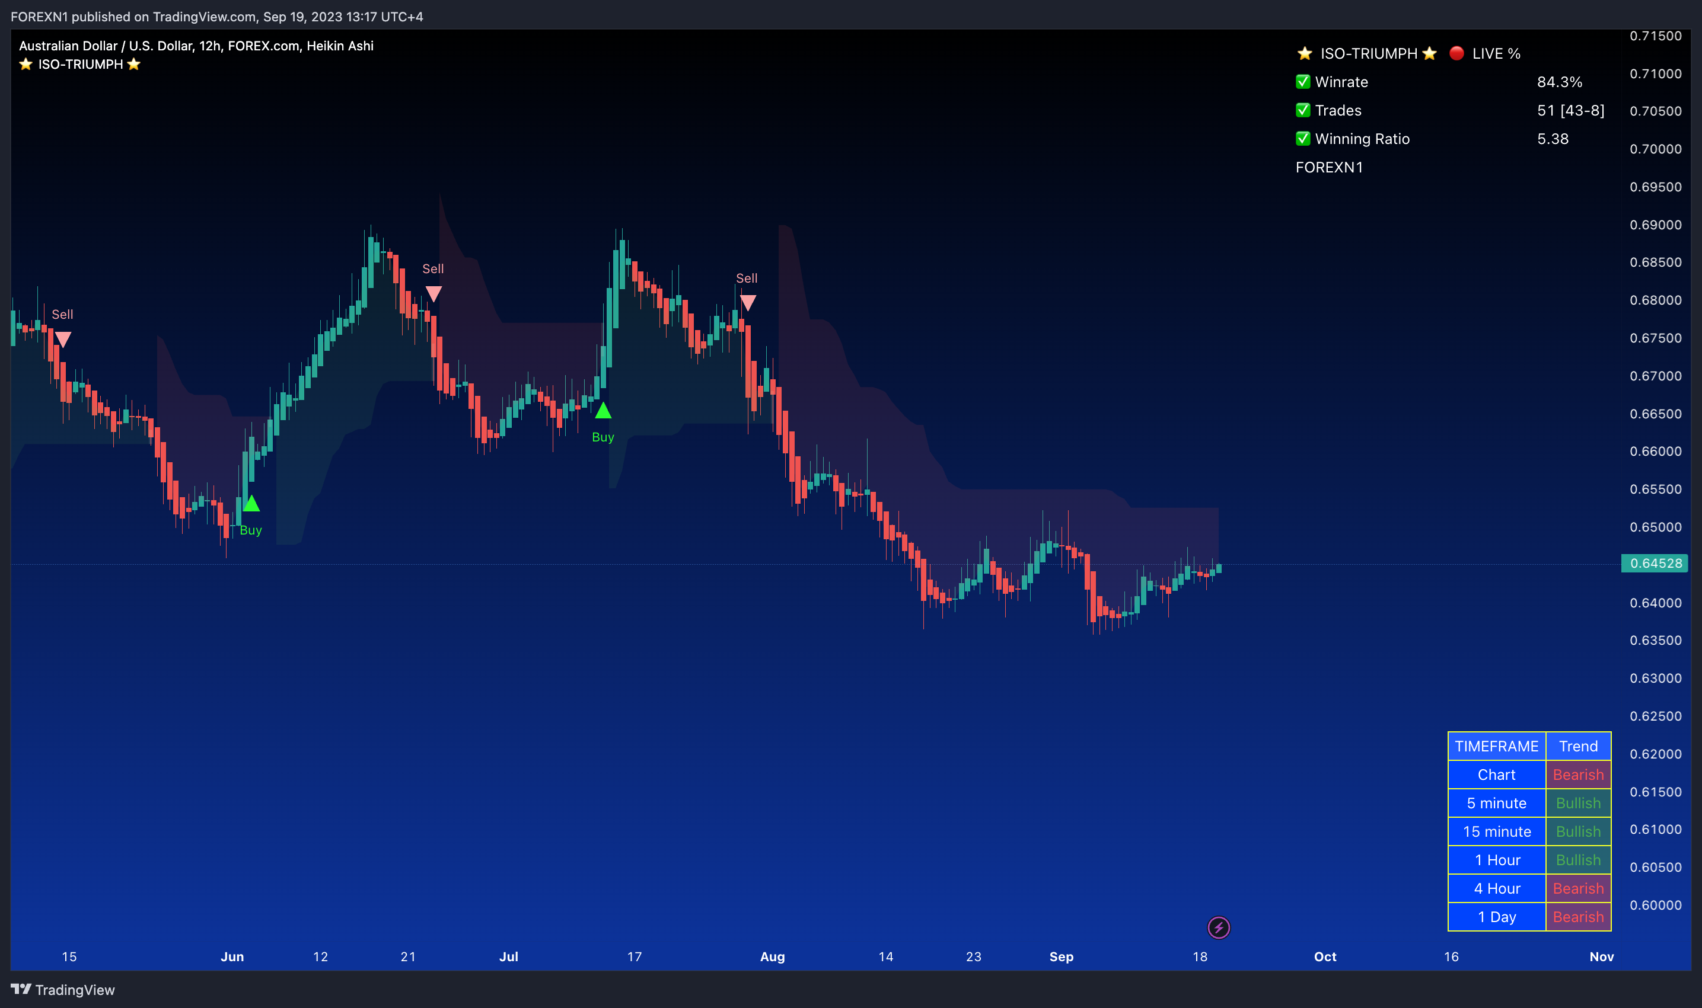The image size is (1702, 1008).
Task: Click the Aug label on time axis
Action: (x=772, y=956)
